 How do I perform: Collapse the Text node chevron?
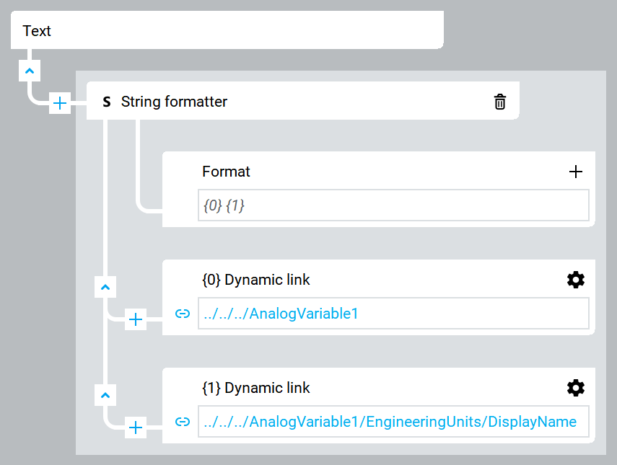click(30, 71)
